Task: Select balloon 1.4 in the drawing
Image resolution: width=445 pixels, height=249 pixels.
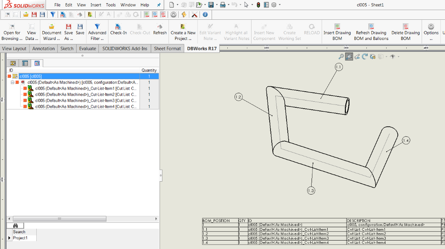Action: pyautogui.click(x=406, y=140)
